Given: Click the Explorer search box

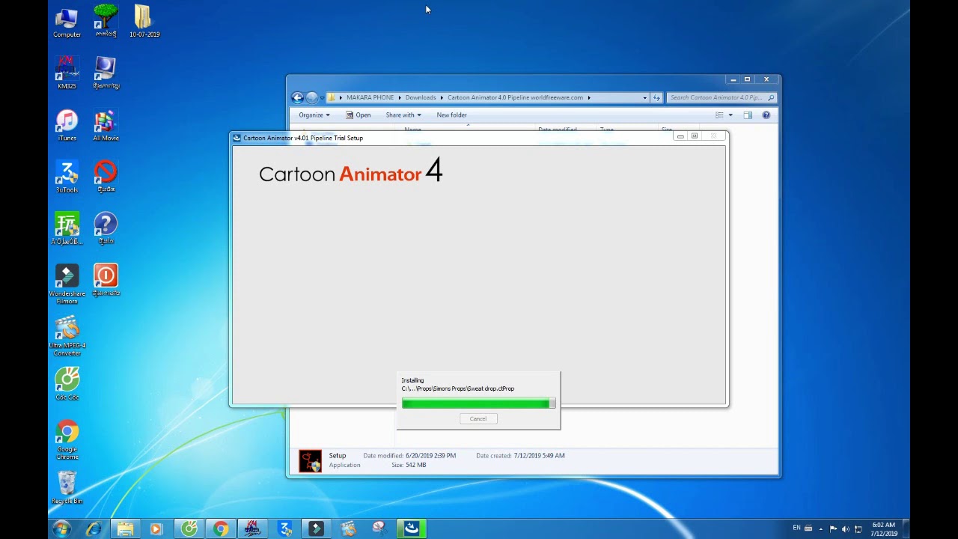Looking at the screenshot, I should pyautogui.click(x=721, y=97).
